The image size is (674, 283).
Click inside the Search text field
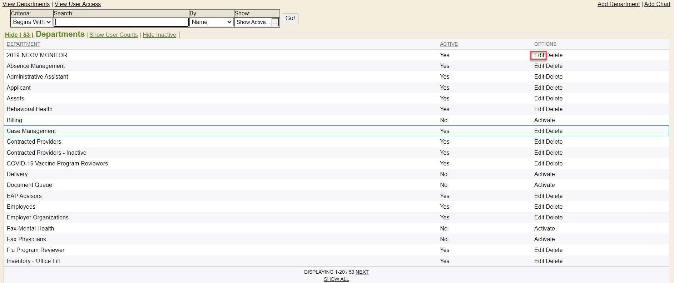[x=121, y=22]
